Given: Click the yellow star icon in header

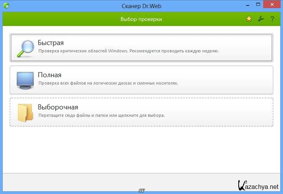Looking at the screenshot, I should click(249, 19).
